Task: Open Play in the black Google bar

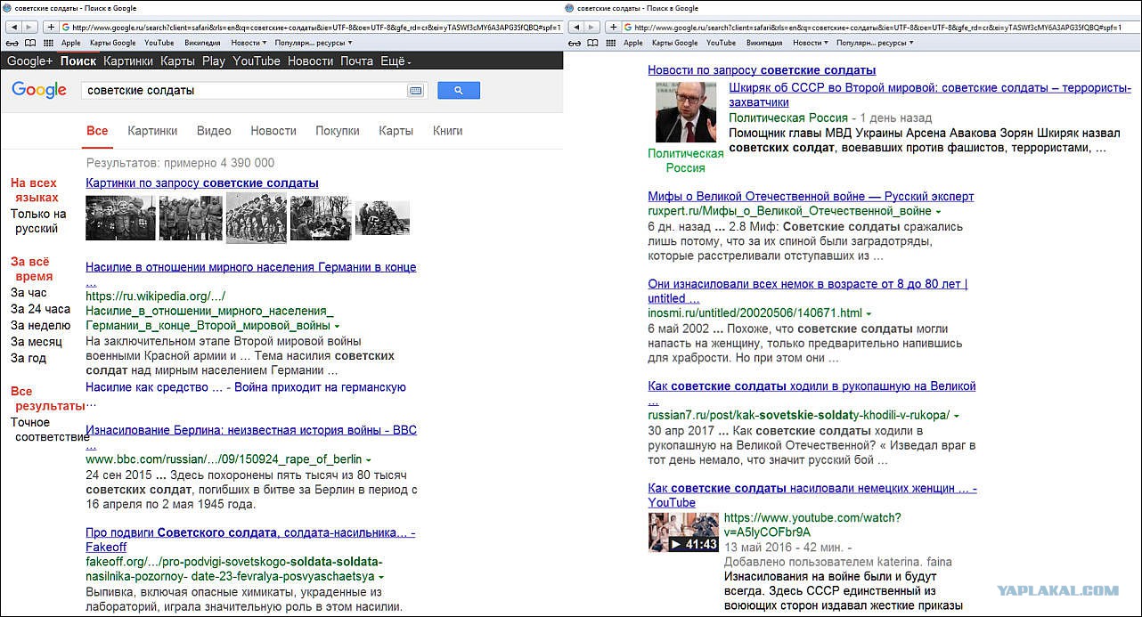Action: [x=214, y=61]
